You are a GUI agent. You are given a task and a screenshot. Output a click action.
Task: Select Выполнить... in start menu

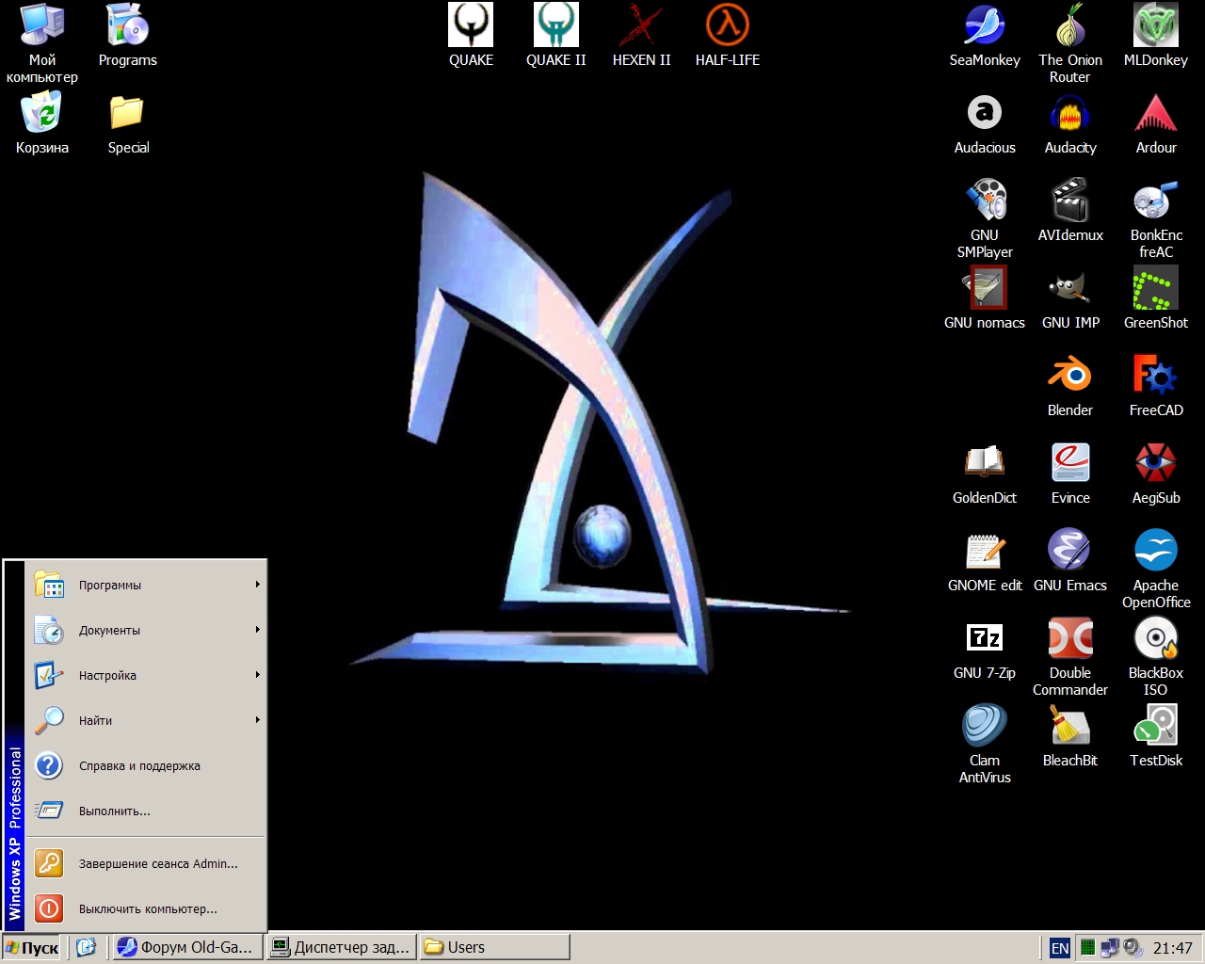tap(114, 811)
